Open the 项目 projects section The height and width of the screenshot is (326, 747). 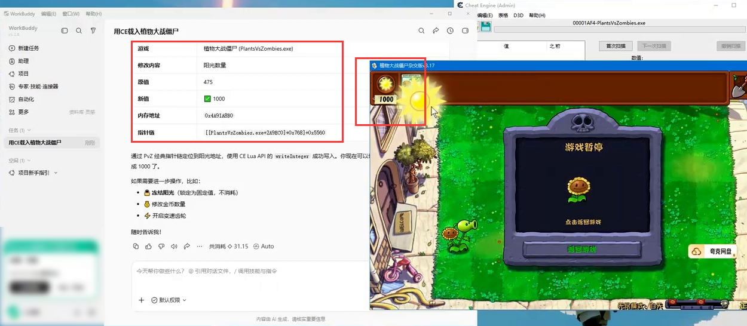(23, 73)
